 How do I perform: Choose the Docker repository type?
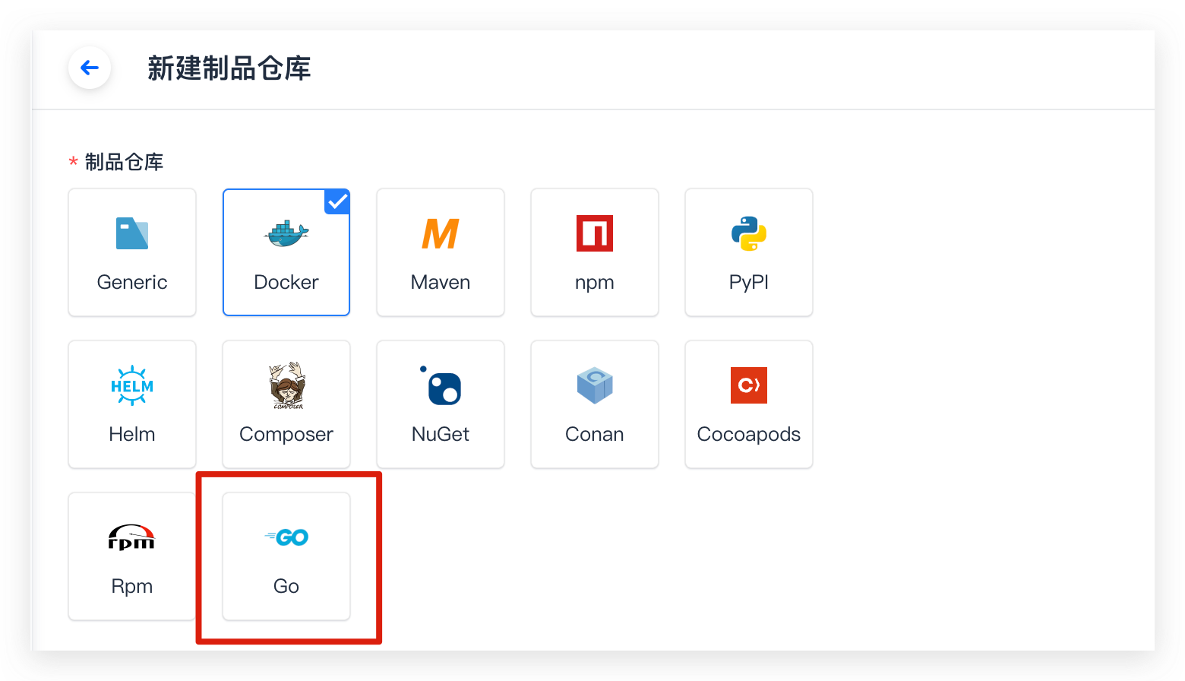point(286,252)
